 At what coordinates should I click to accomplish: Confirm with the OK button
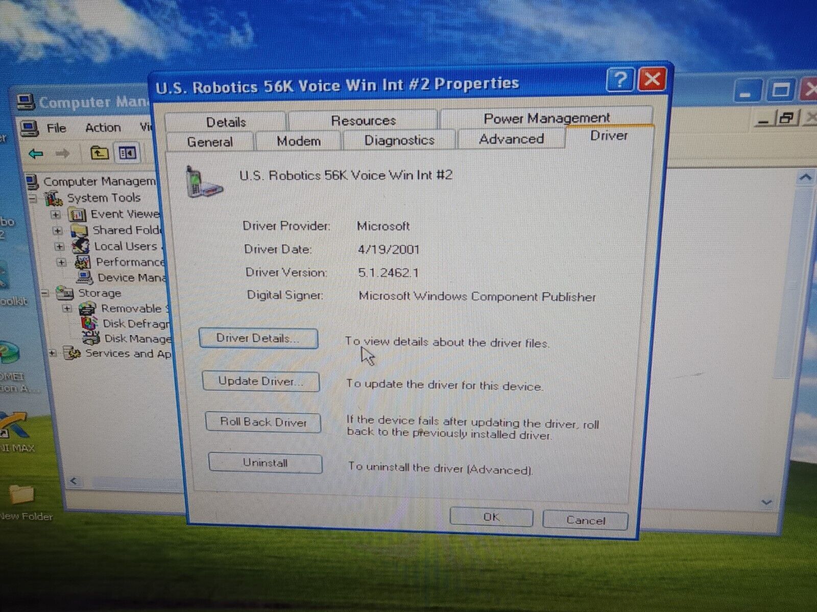pos(491,517)
